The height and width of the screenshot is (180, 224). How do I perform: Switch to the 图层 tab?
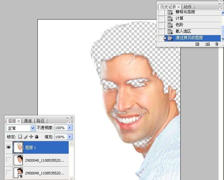(x=12, y=121)
